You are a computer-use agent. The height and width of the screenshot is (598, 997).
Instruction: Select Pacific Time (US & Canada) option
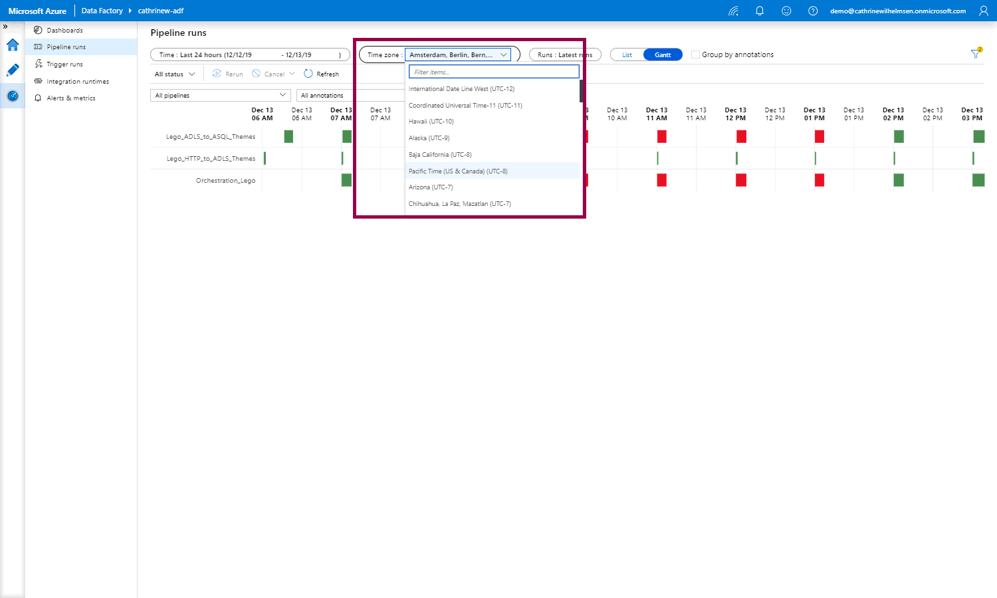point(458,171)
